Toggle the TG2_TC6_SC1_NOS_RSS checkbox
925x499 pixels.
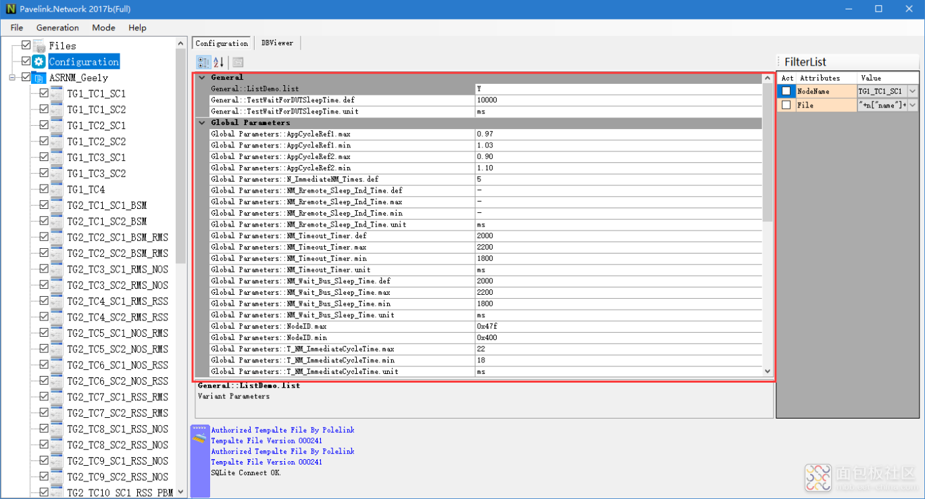coord(44,364)
